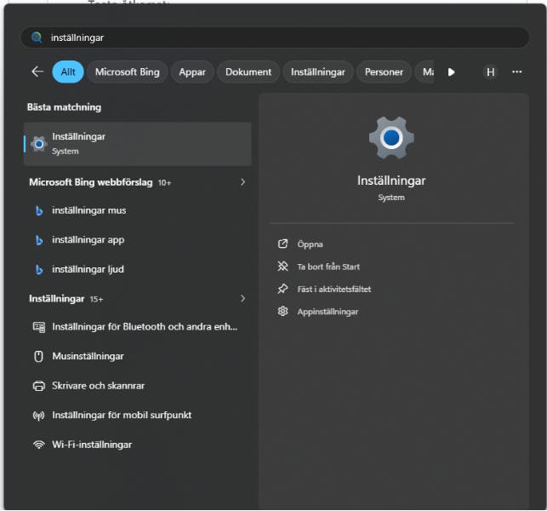The height and width of the screenshot is (511, 547).
Task: Choose the Microsoft Bing filter tab
Action: pos(127,72)
